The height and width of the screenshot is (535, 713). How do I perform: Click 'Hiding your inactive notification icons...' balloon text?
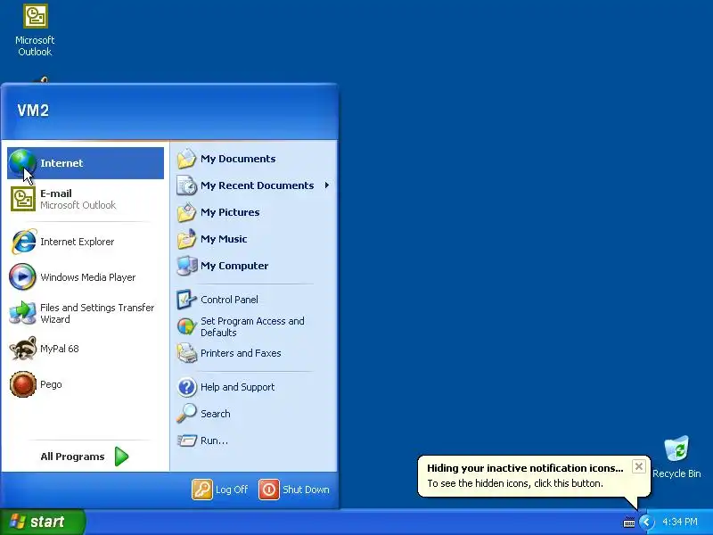tap(525, 468)
